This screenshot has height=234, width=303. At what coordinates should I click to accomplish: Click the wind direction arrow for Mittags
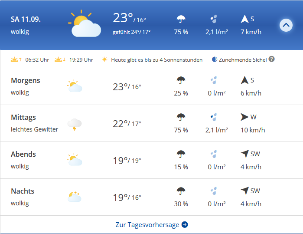(244, 117)
